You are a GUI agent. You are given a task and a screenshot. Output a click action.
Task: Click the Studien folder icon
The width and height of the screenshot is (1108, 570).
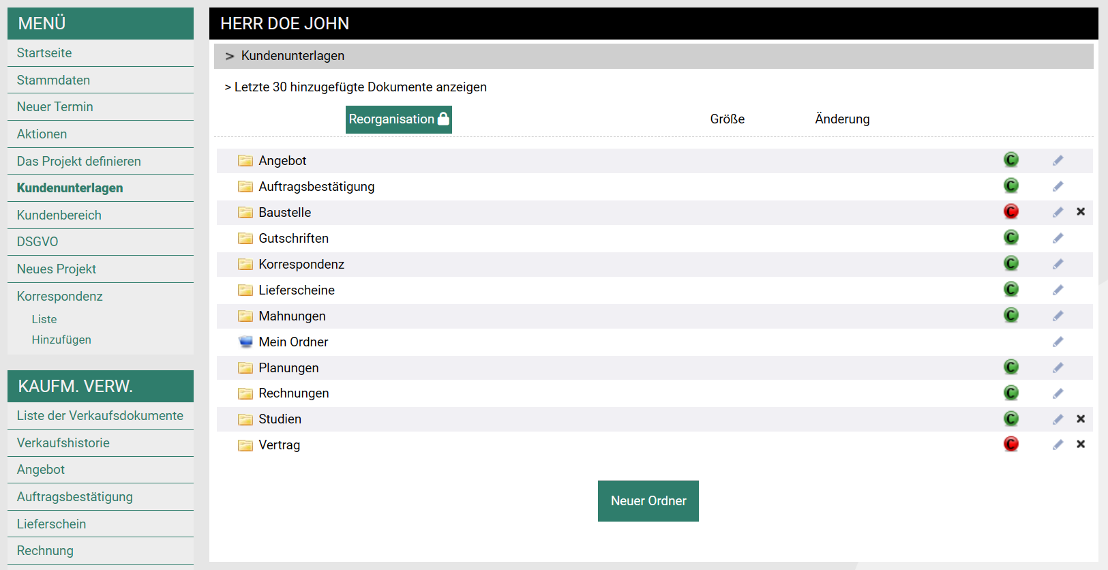[x=245, y=419]
